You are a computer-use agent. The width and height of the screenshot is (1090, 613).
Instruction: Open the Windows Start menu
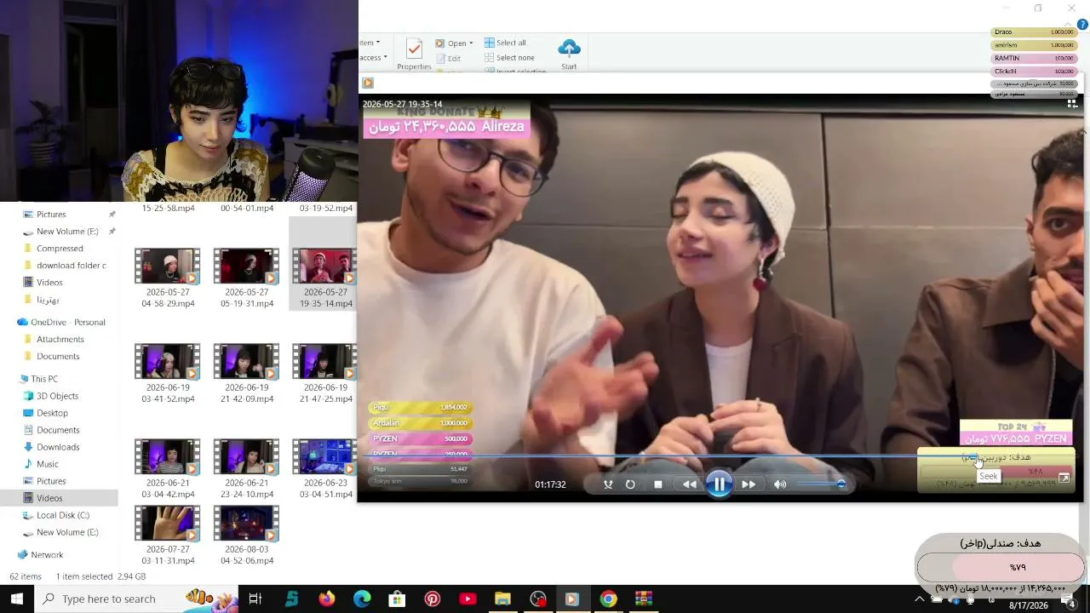[x=16, y=599]
